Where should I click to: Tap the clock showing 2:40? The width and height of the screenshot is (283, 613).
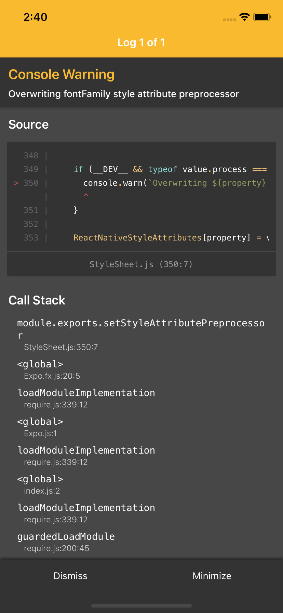tap(36, 17)
